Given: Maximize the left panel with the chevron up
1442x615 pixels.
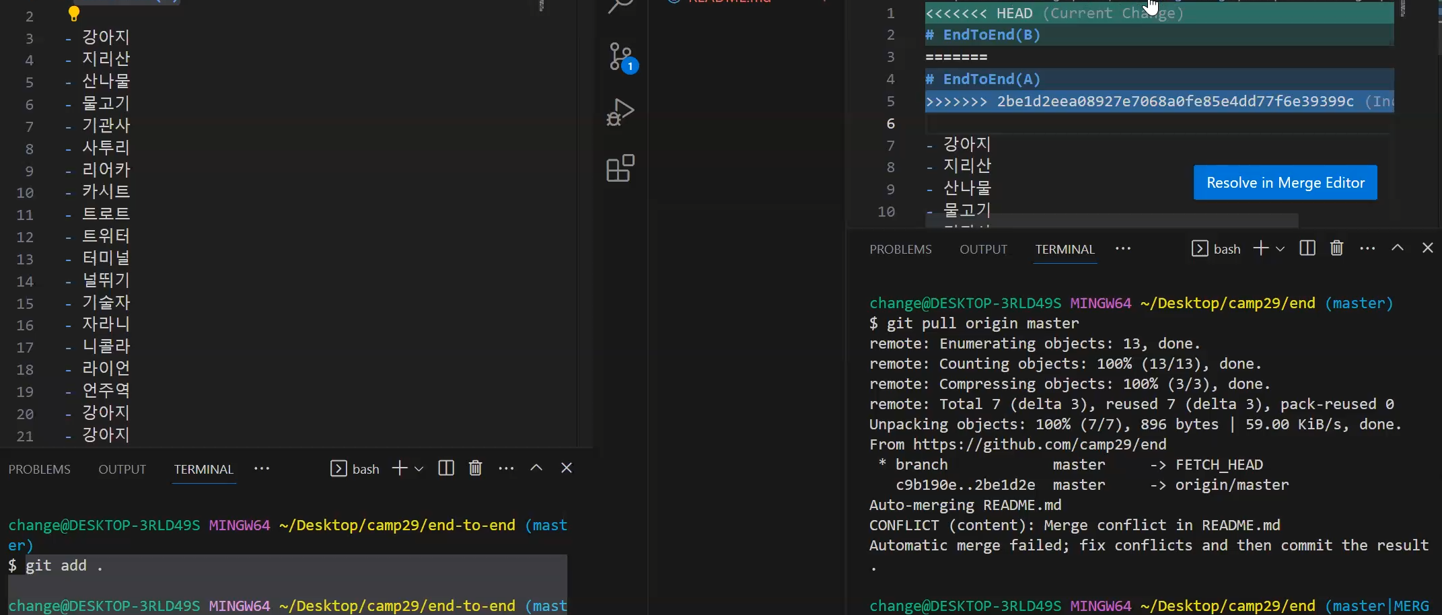Looking at the screenshot, I should (x=536, y=468).
